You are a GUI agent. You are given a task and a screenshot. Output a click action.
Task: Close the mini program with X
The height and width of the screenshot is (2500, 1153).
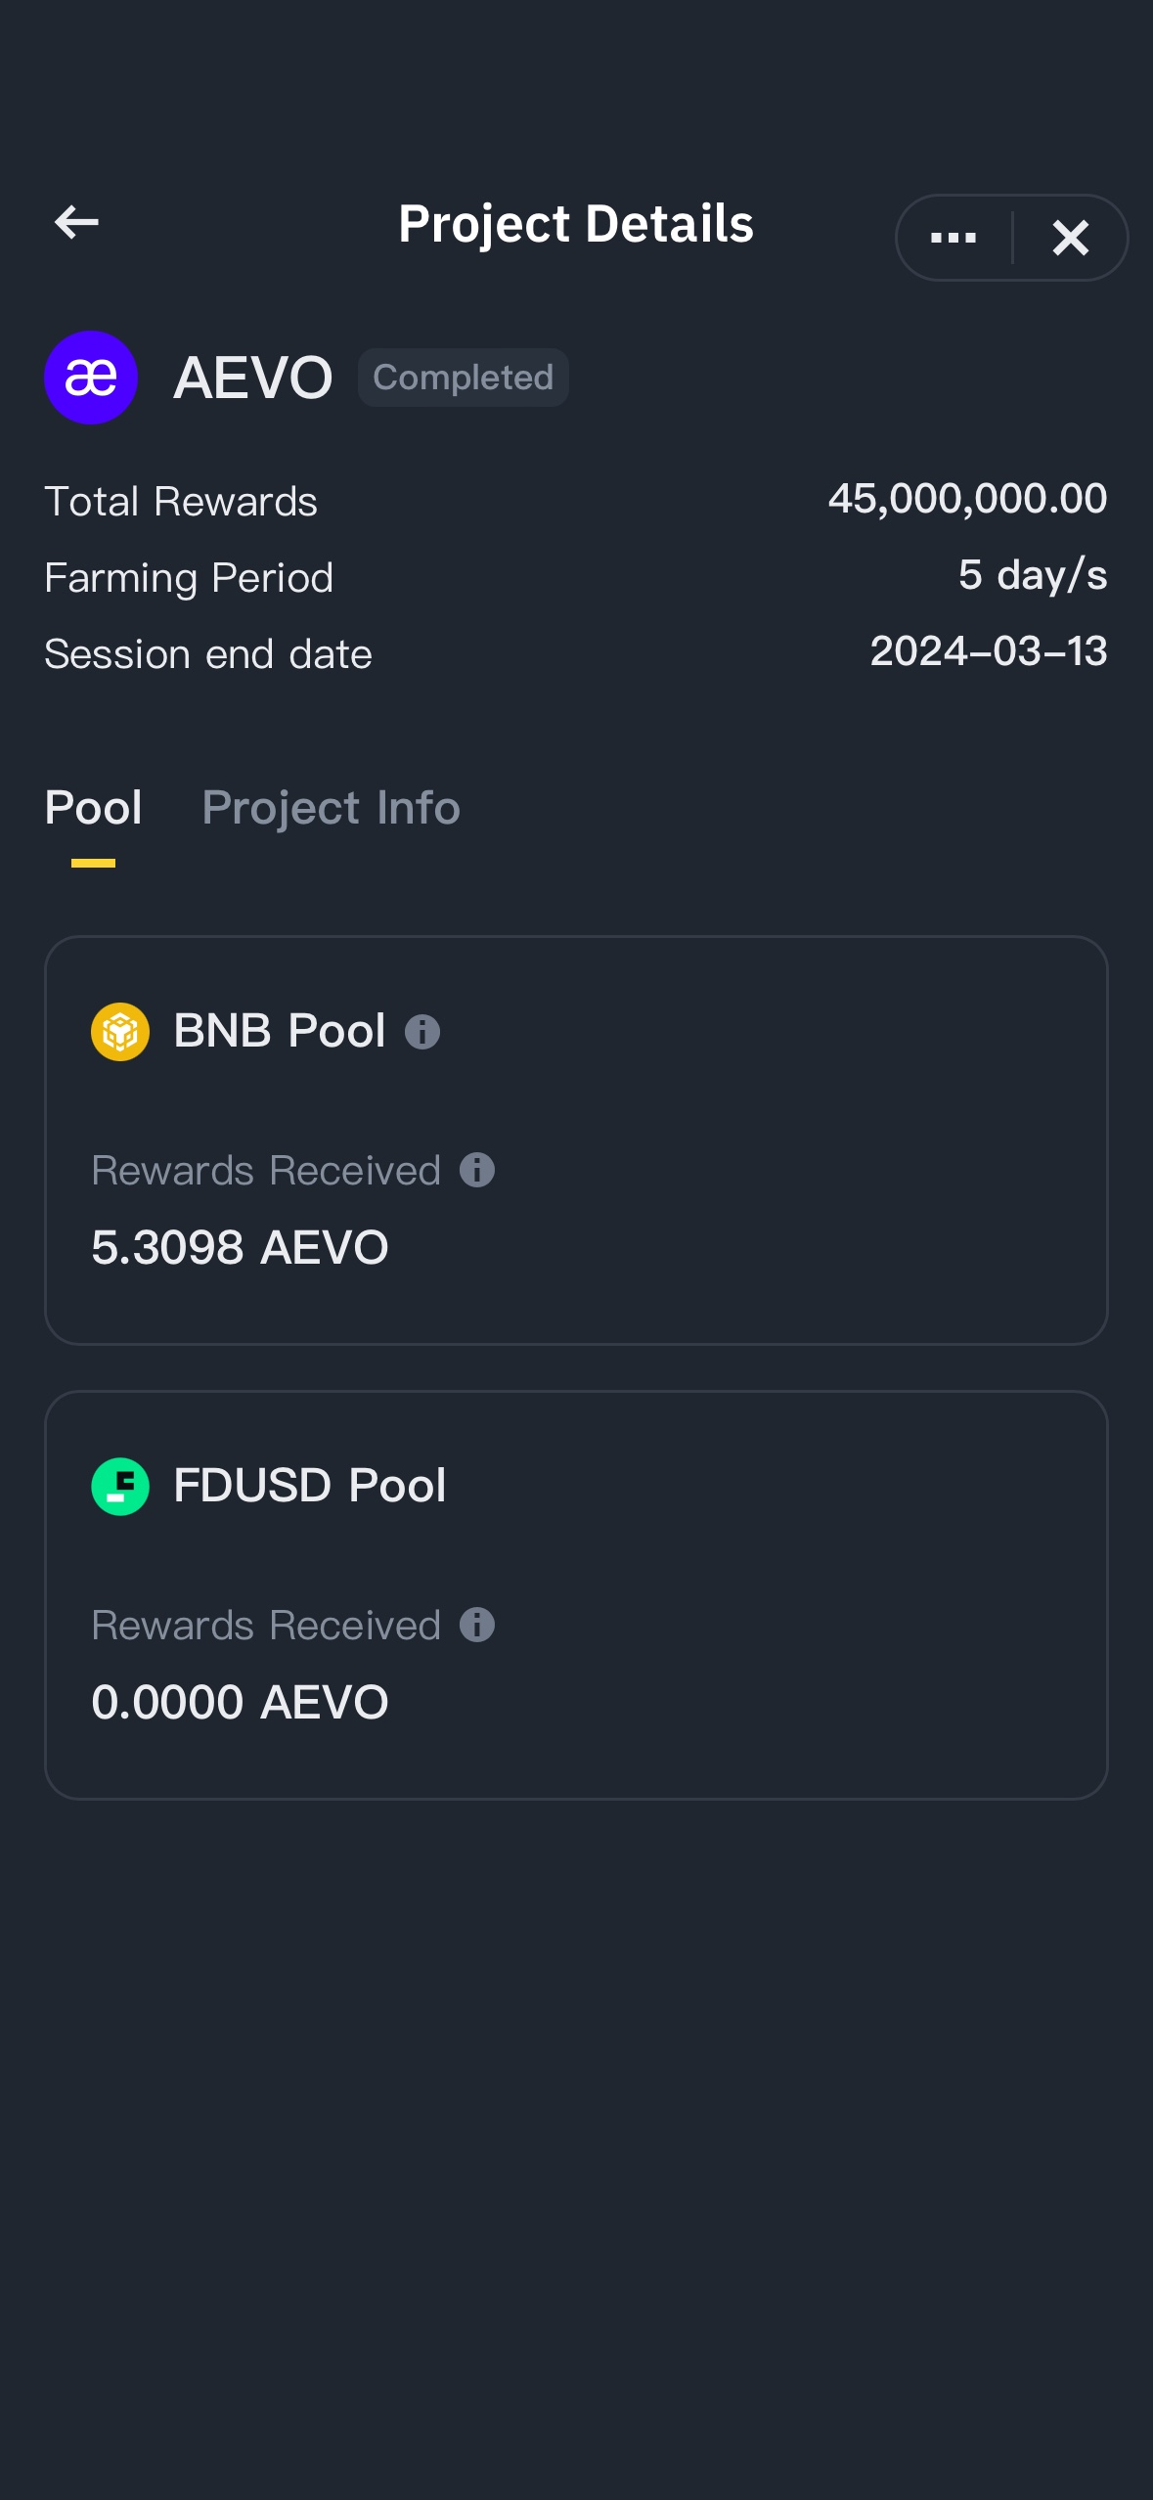(x=1070, y=238)
